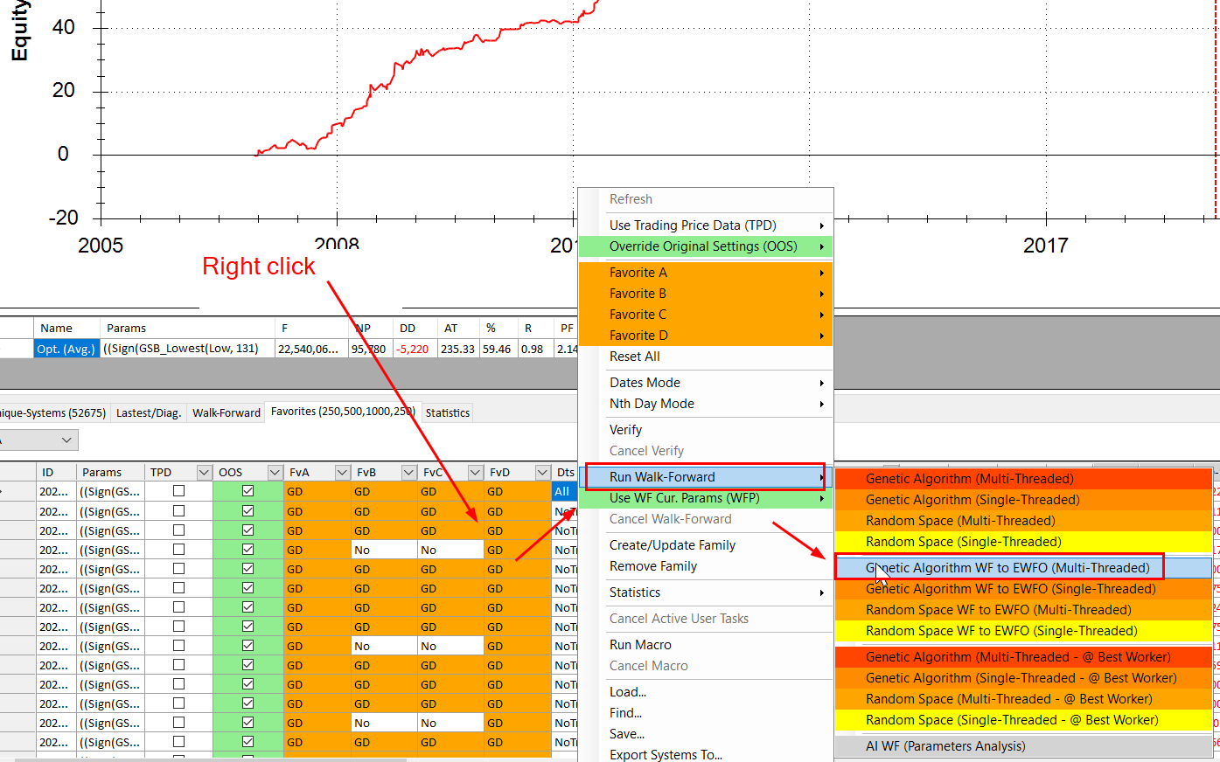Open the TPD column filter dropdown
Viewport: 1220px width, 762px height.
pos(204,473)
